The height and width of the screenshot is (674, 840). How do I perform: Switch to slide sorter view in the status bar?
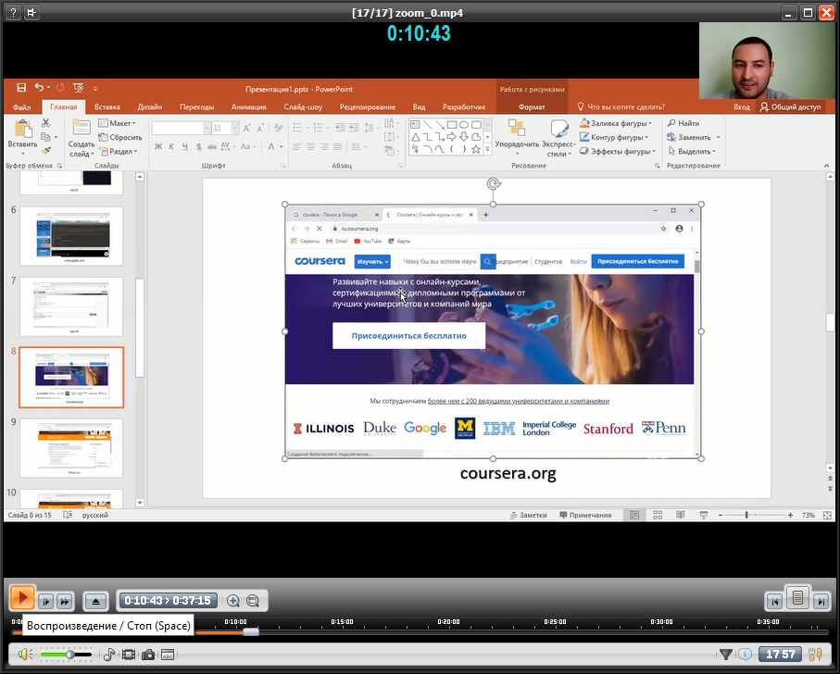(658, 515)
